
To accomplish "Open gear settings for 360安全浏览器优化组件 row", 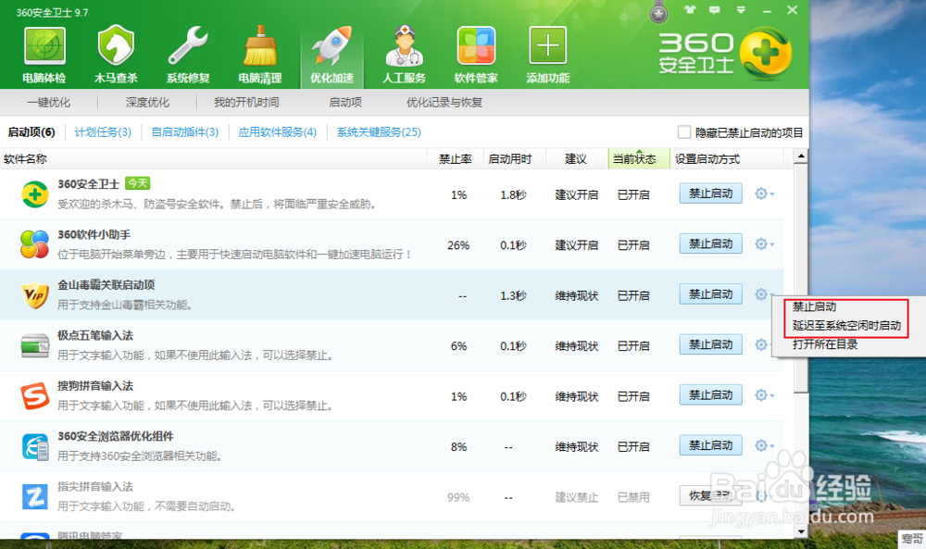I will [764, 445].
